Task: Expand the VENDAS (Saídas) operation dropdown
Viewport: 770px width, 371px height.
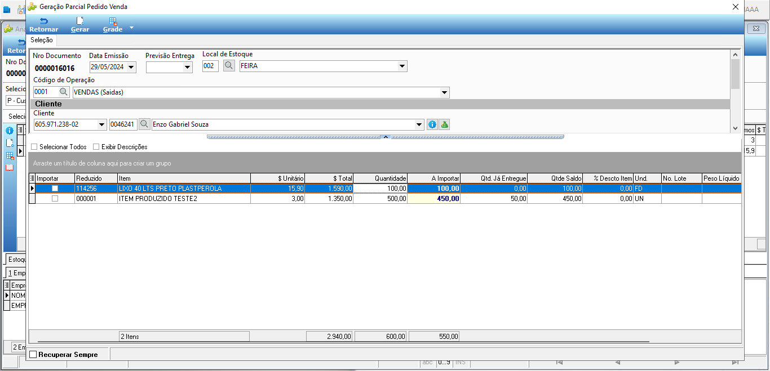Action: pos(444,92)
